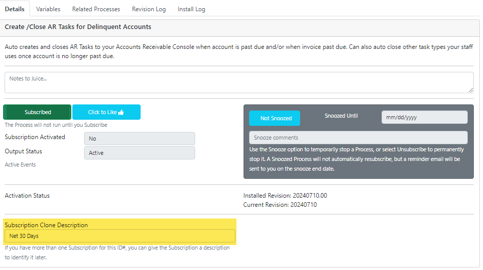Open the Related Processes tab
This screenshot has width=483, height=270.
pyautogui.click(x=96, y=9)
